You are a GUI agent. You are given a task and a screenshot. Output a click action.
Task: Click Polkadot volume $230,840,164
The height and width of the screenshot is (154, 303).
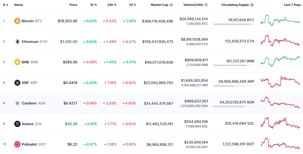(x=196, y=142)
